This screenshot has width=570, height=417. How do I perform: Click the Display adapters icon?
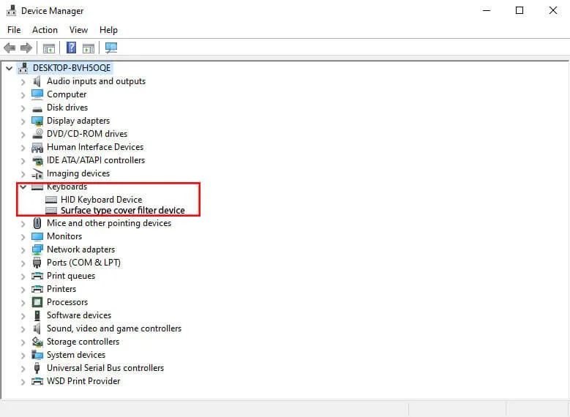(37, 121)
